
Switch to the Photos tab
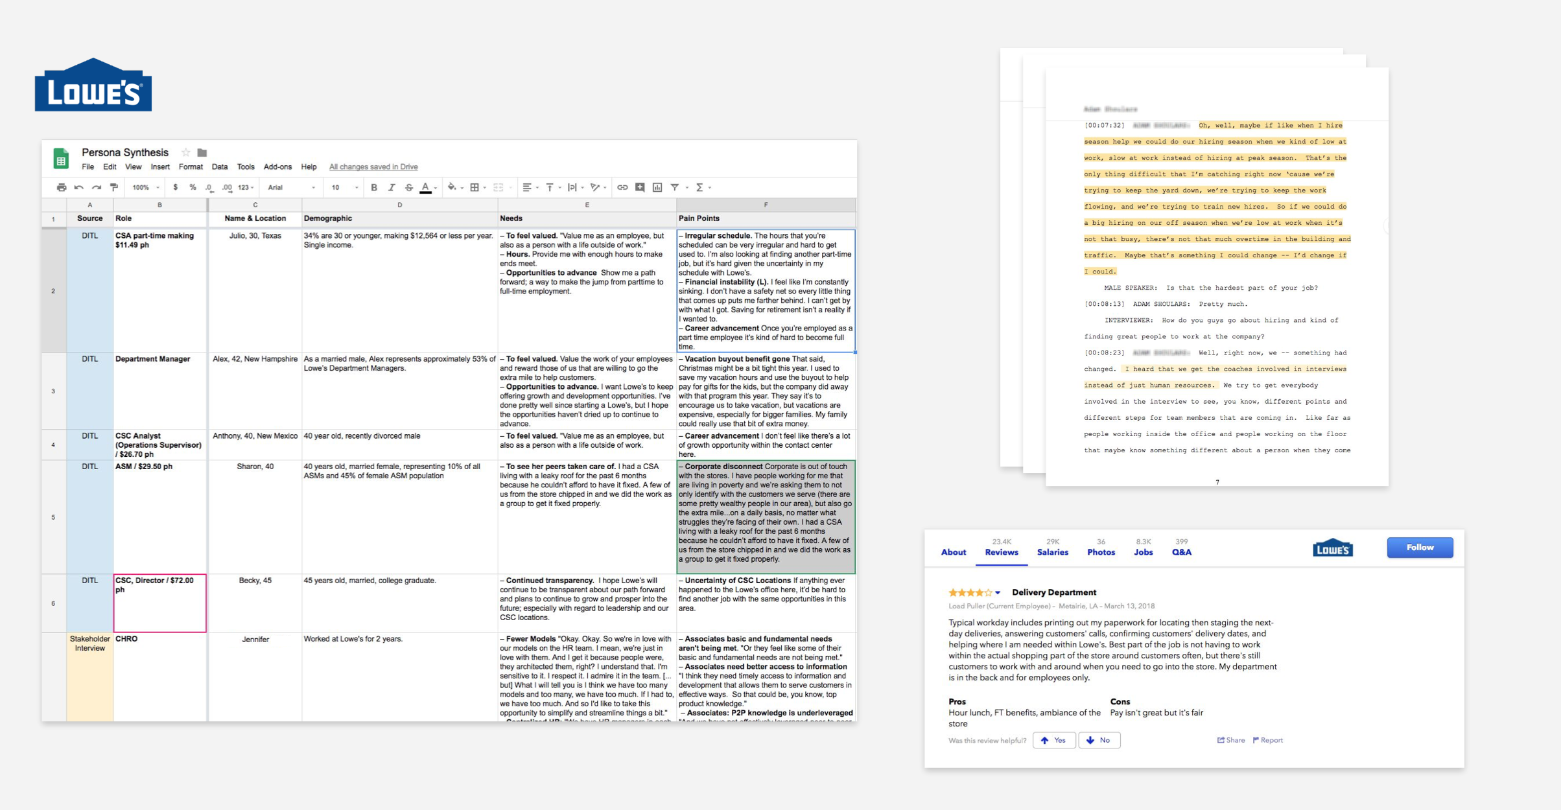coord(1101,548)
